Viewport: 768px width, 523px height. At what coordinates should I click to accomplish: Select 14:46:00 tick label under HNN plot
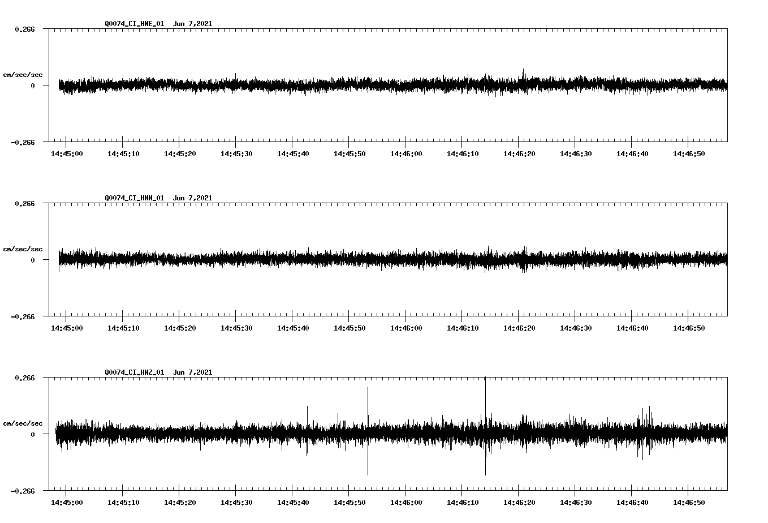406,328
